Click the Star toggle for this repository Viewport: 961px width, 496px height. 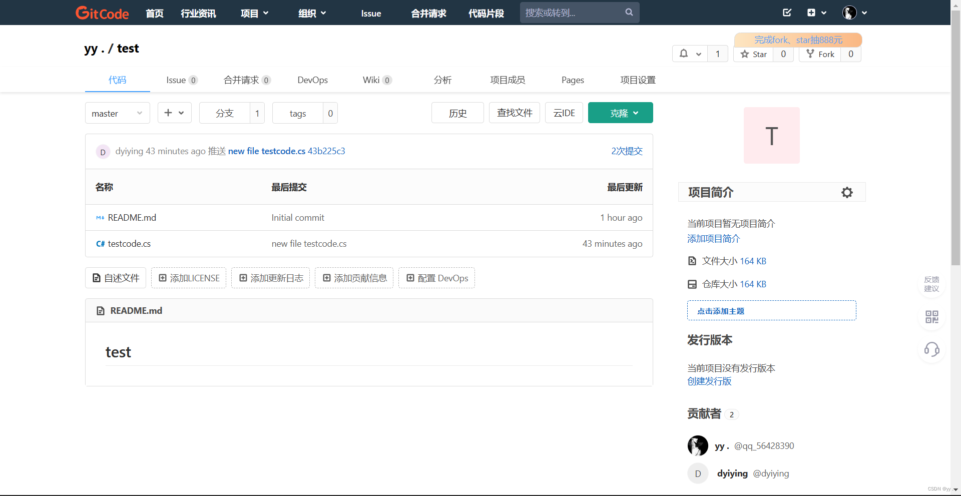click(753, 54)
